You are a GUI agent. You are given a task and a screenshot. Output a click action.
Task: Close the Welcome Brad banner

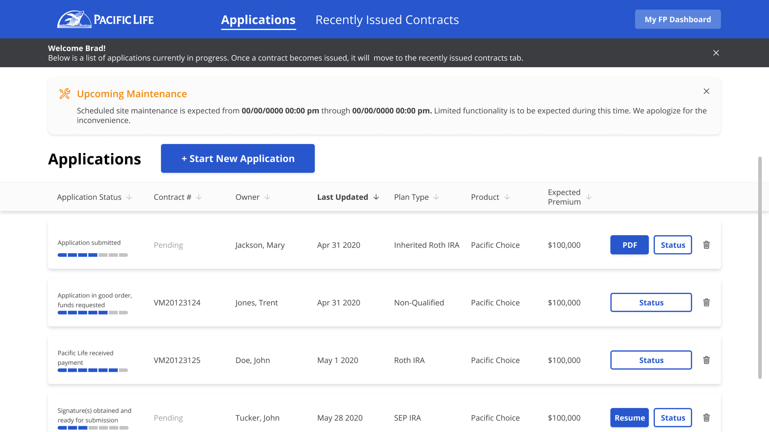[x=716, y=53]
